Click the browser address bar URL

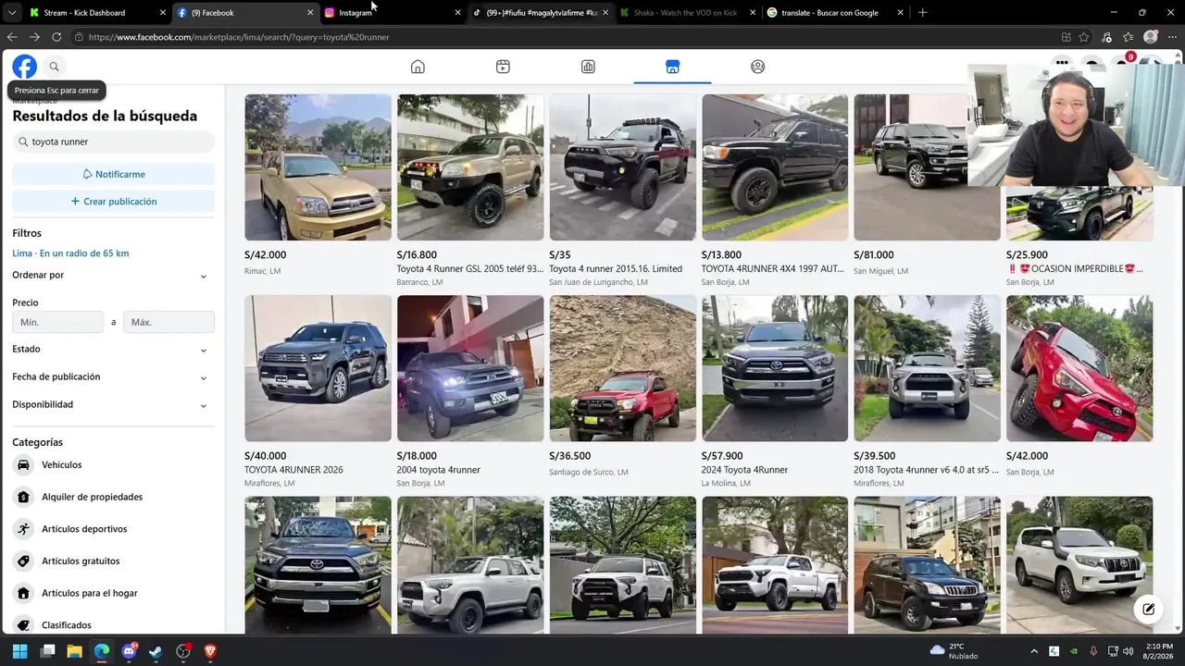point(239,37)
